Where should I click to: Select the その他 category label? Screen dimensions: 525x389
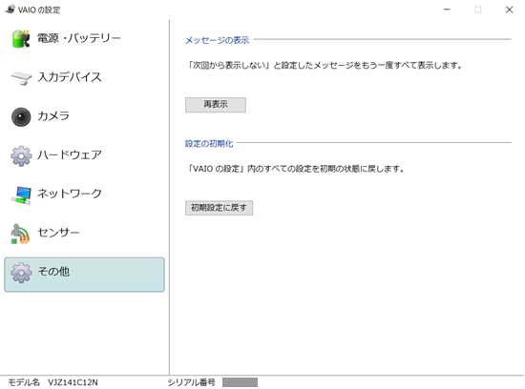pyautogui.click(x=53, y=272)
